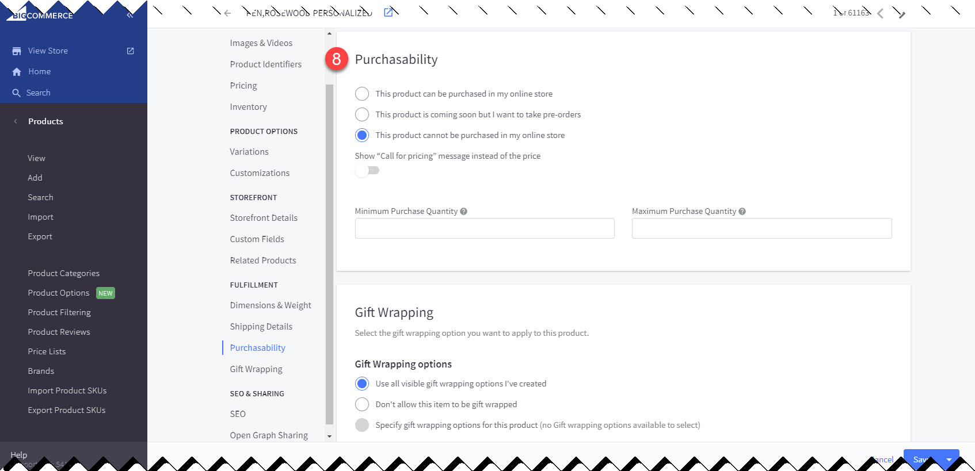Go to next product chevron
This screenshot has height=471, width=975.
click(902, 14)
